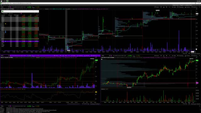Open Studies menu in top chart toolbar
201x113 pixels.
point(187,7)
